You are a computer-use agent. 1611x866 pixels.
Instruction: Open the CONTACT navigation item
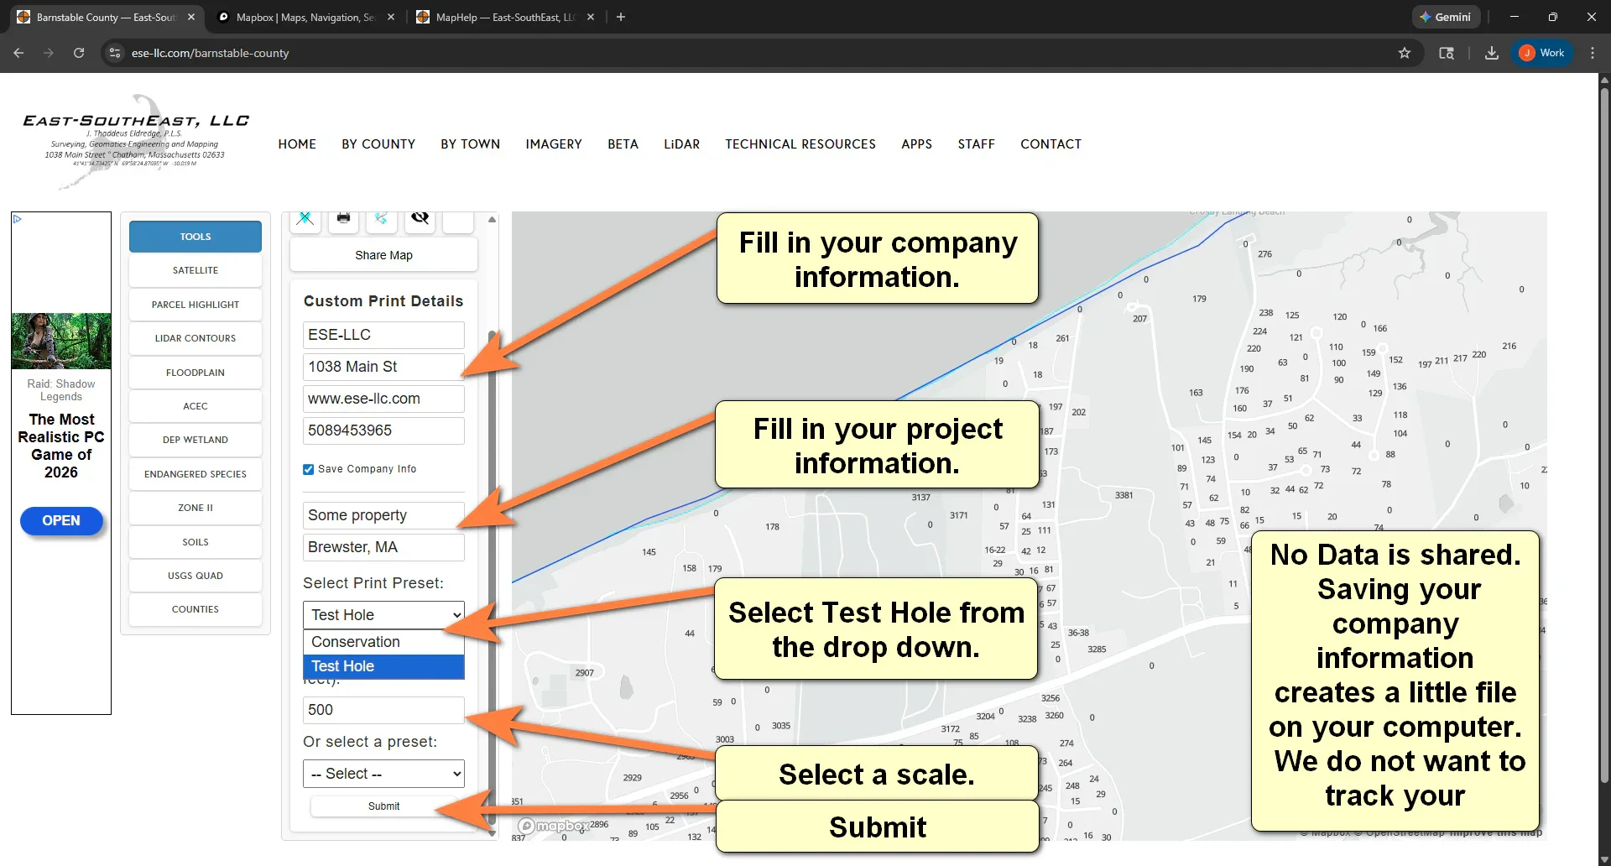tap(1051, 143)
